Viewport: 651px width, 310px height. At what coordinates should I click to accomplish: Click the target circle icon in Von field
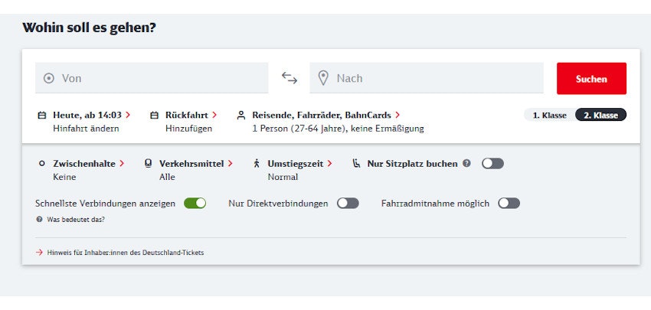point(49,78)
